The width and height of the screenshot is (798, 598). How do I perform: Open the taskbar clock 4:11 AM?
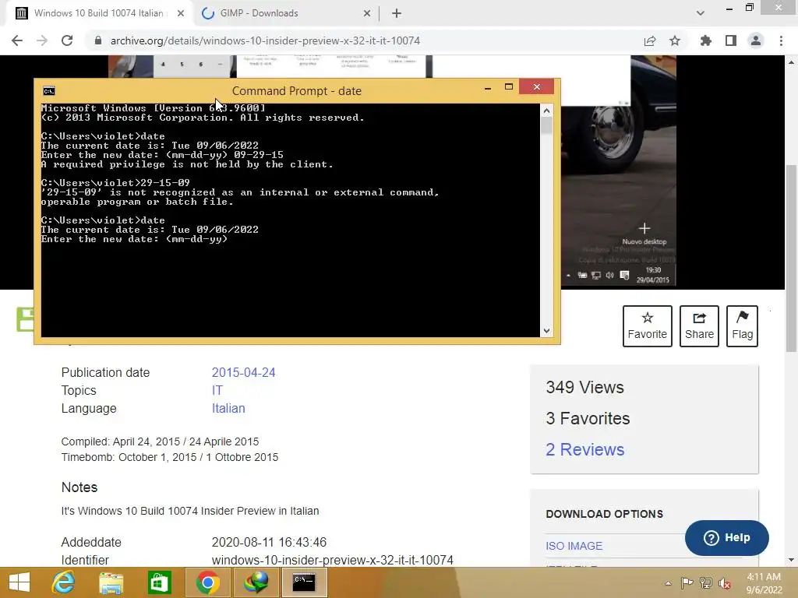[764, 583]
